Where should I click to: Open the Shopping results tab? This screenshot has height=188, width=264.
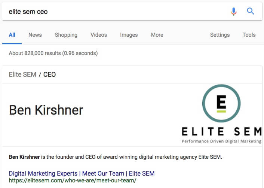pos(66,35)
